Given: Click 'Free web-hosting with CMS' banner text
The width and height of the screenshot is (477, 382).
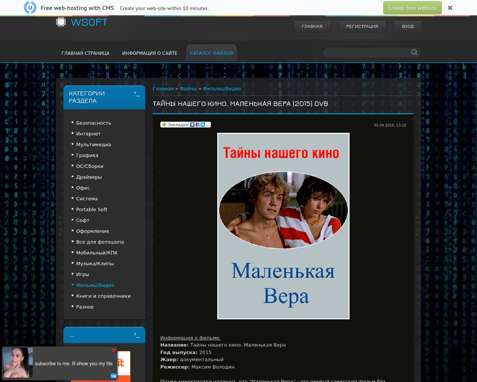Looking at the screenshot, I should (77, 8).
